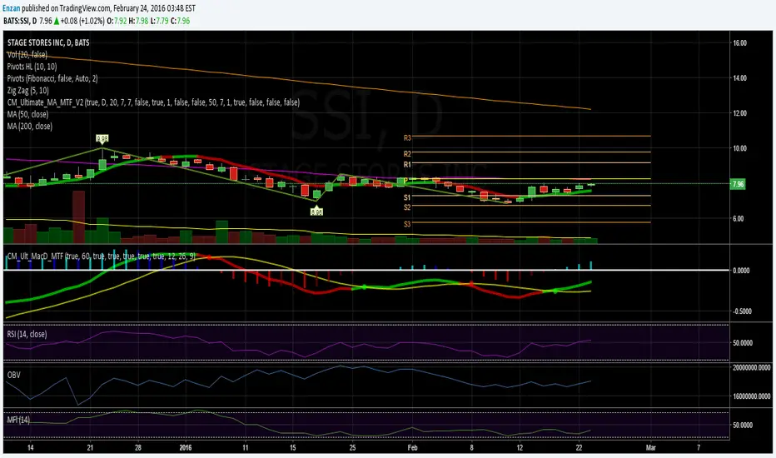Viewport: 776px width, 458px height.
Task: Click the P pivot point label
Action: pos(405,180)
